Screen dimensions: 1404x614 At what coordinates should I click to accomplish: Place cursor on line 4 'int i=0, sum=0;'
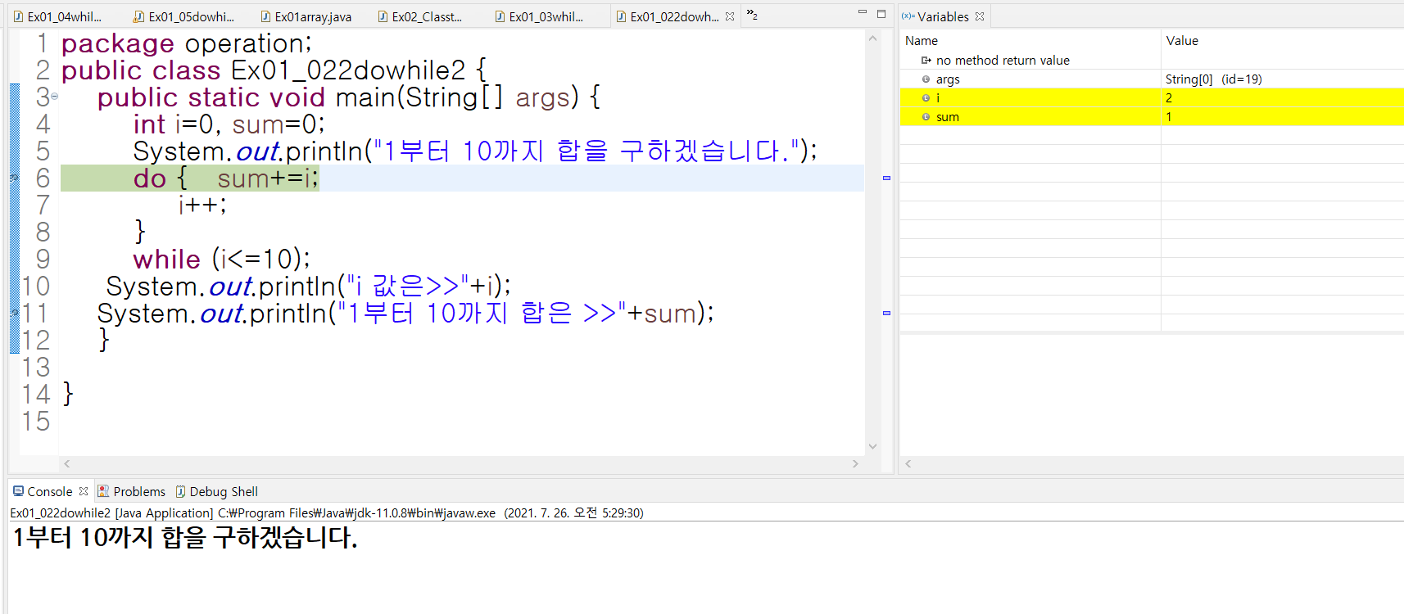tap(229, 124)
